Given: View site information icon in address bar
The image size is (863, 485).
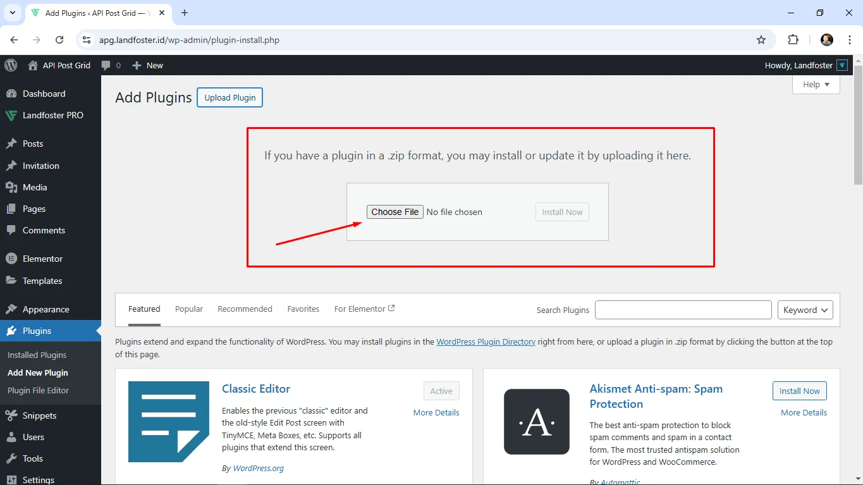Looking at the screenshot, I should click(87, 40).
